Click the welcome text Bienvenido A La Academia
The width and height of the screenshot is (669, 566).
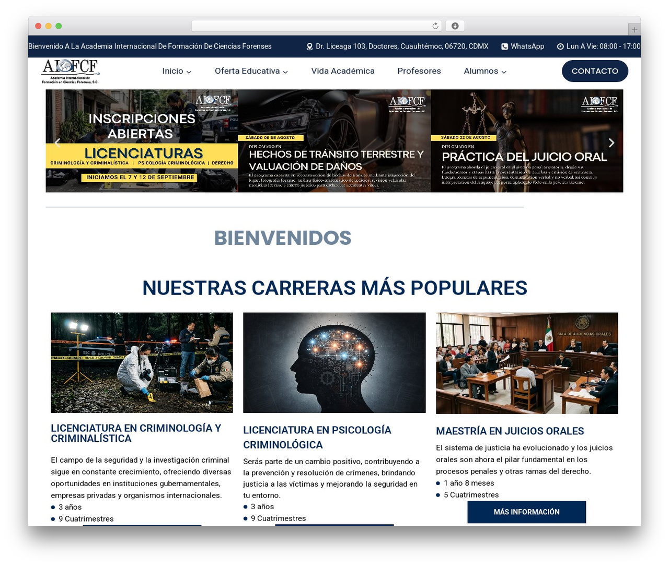(150, 46)
